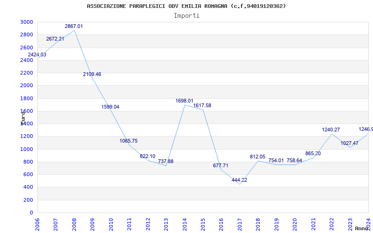Click the 1240.27 data label
The height and width of the screenshot is (233, 373).
331,130
